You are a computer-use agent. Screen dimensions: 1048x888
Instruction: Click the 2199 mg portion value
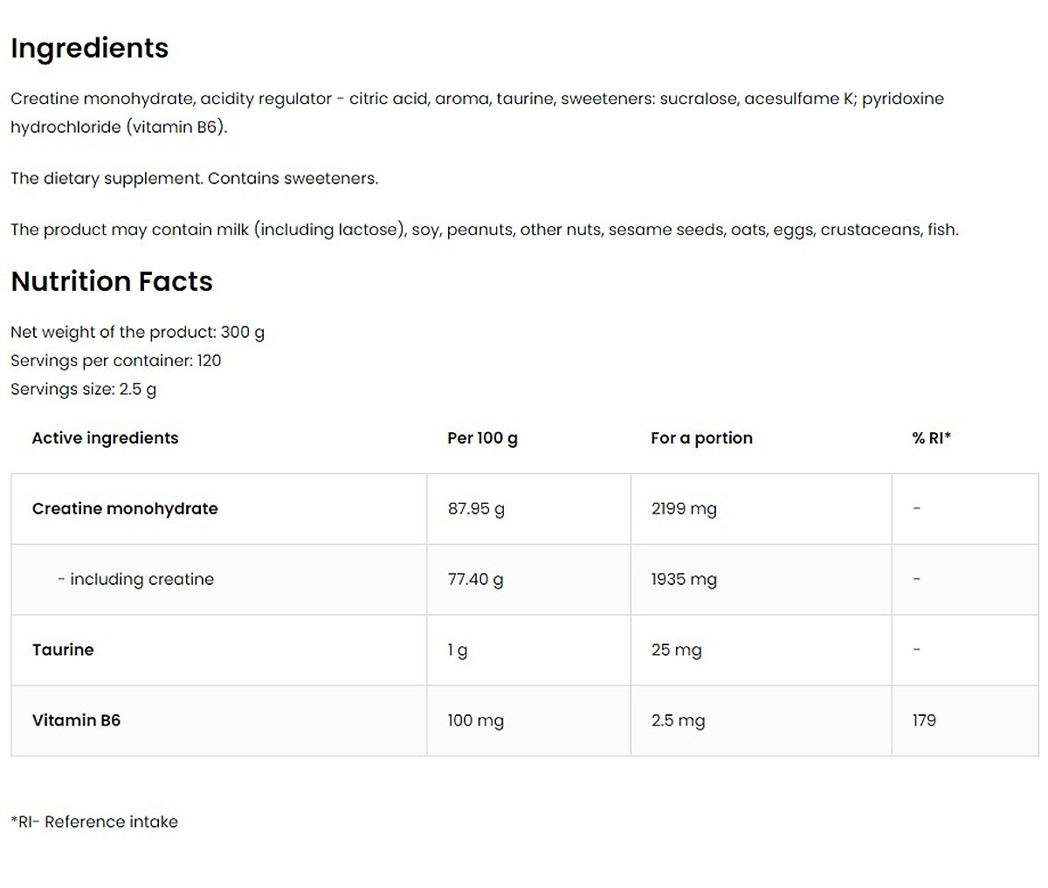pos(684,508)
